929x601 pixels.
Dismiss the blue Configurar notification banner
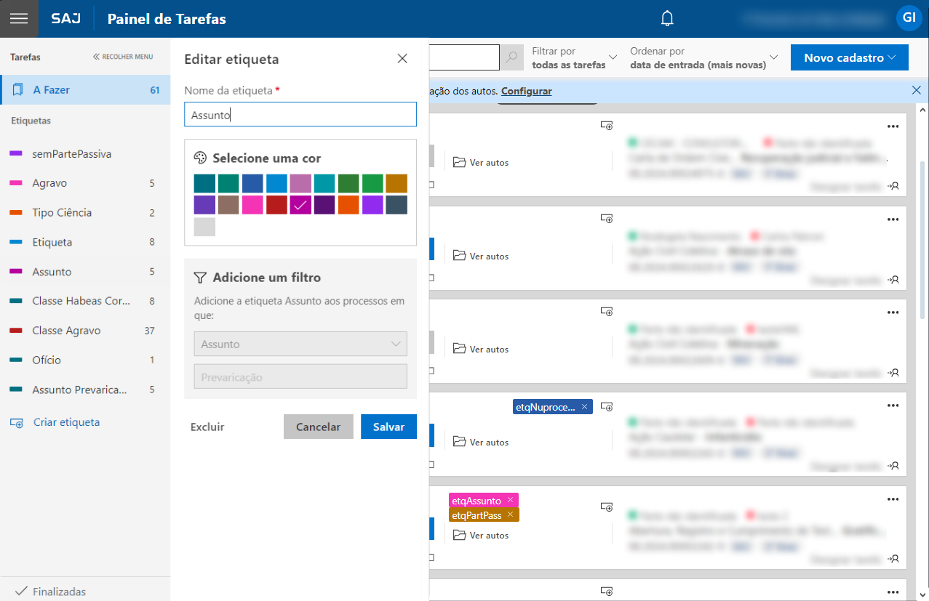916,90
